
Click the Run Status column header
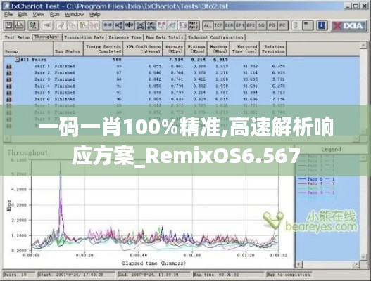pos(68,49)
